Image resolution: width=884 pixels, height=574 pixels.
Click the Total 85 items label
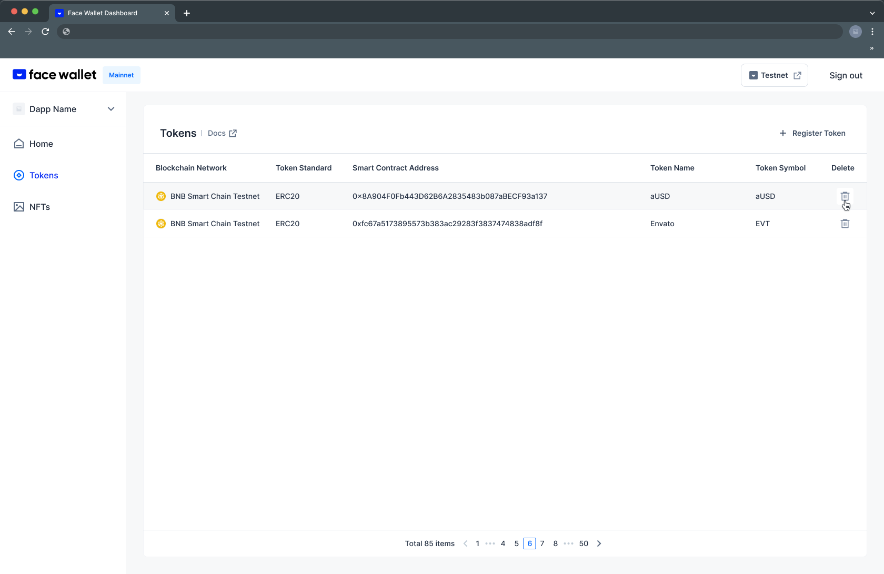pos(429,543)
